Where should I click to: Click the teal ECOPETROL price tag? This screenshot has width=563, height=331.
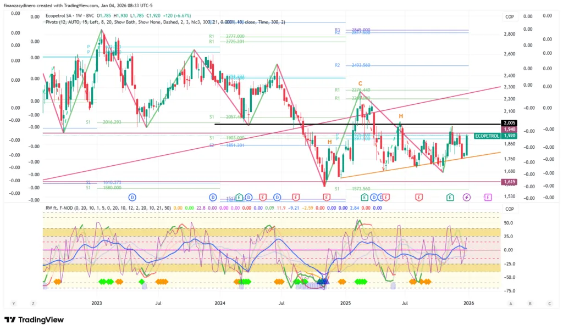pos(487,135)
